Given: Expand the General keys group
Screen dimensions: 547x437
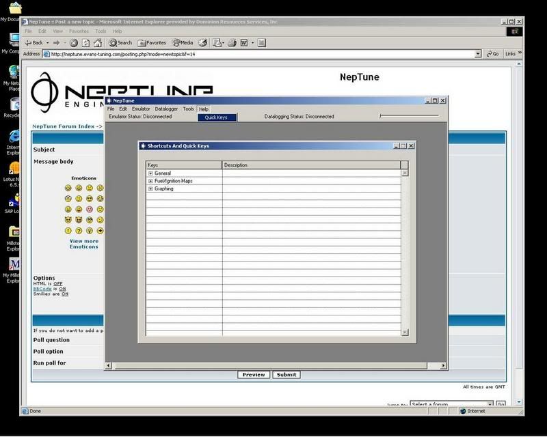Looking at the screenshot, I should click(x=150, y=173).
